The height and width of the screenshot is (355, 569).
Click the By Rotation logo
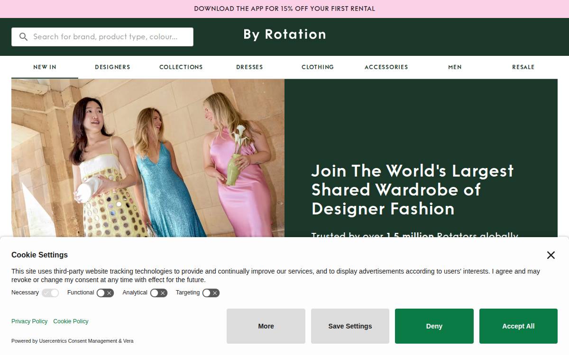coord(284,35)
